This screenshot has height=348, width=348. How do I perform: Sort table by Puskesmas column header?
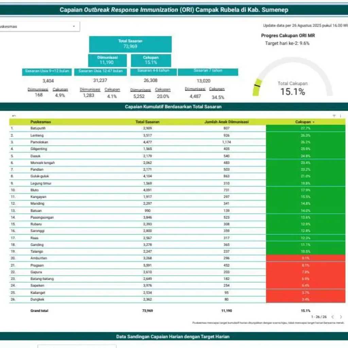tap(41, 122)
